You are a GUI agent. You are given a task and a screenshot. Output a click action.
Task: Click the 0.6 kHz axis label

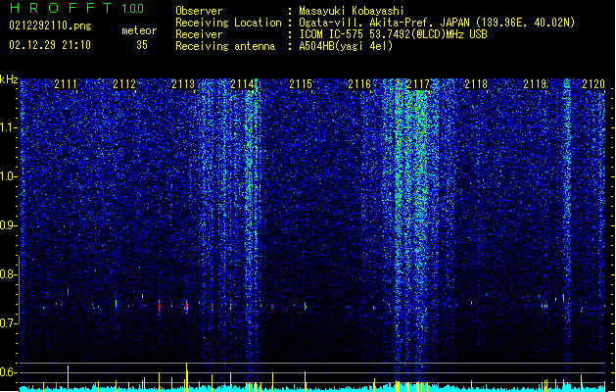pos(9,372)
